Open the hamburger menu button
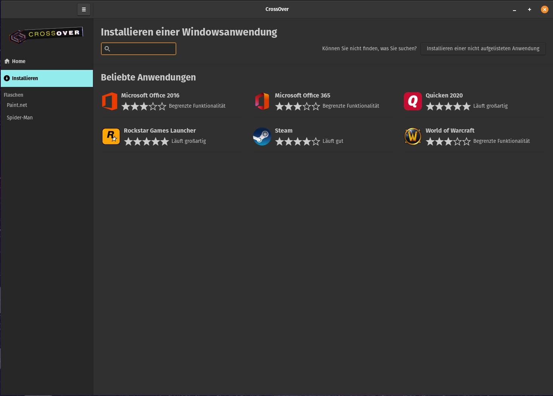The height and width of the screenshot is (396, 553). [x=84, y=9]
